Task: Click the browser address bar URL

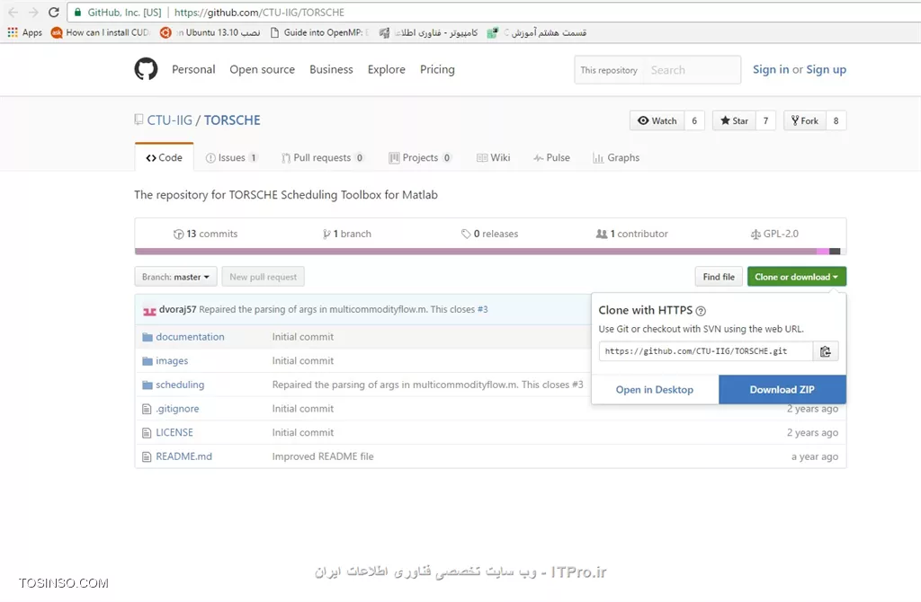Action: (x=259, y=13)
